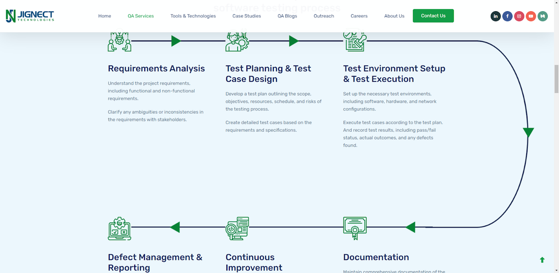
Task: Click paragraph starting "Understand the project requirements"
Action: pos(151,91)
